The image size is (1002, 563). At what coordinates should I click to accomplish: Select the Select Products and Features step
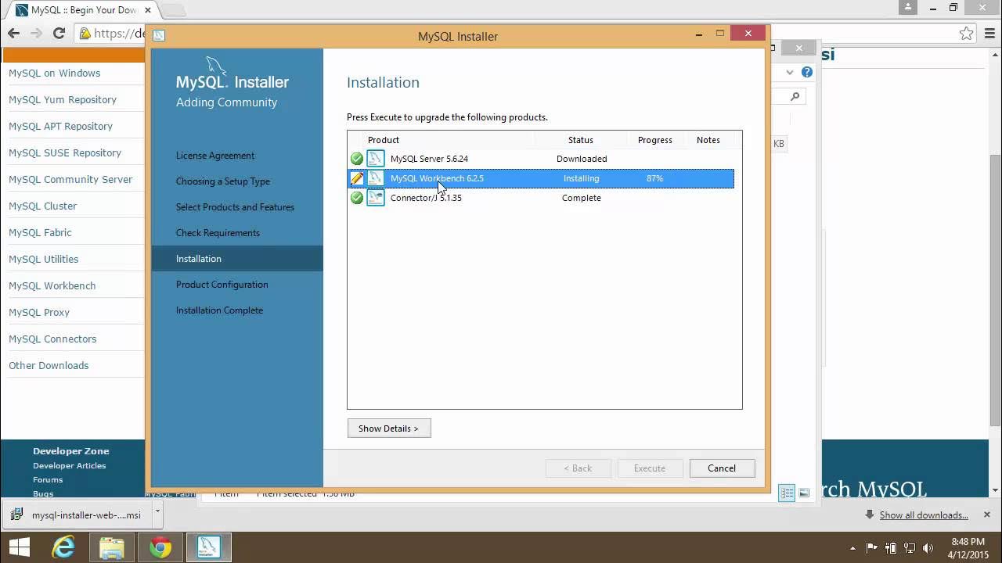[x=235, y=207]
